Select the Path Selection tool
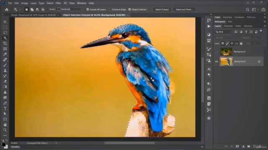268x150 pixels. pyautogui.click(x=5, y=114)
